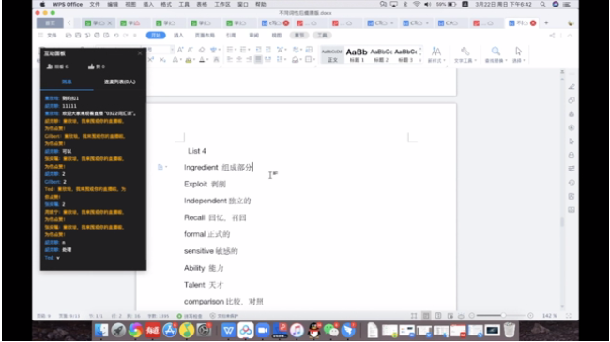610x342 pixels.
Task: Click the clear formatting eraser icon
Action: tap(202, 50)
